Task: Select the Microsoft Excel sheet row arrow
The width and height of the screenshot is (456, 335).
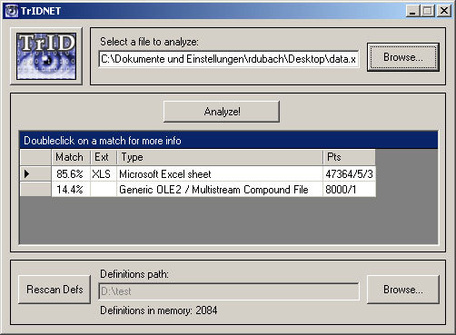Action: point(35,173)
